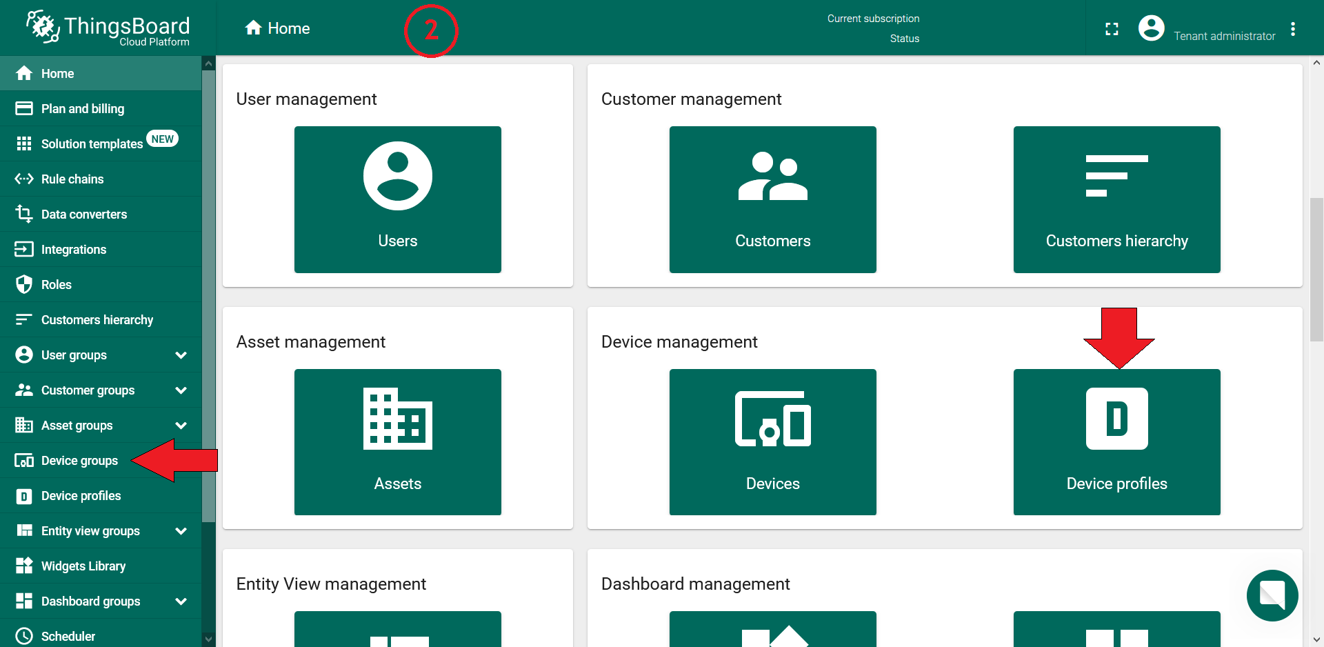Open the Widgets Library from sidebar
The image size is (1324, 647).
[83, 566]
